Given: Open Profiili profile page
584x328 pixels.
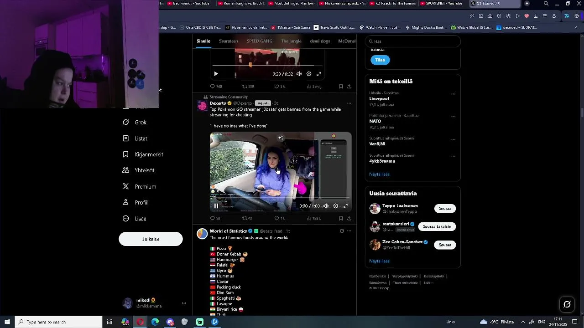Looking at the screenshot, I should 136,202.
